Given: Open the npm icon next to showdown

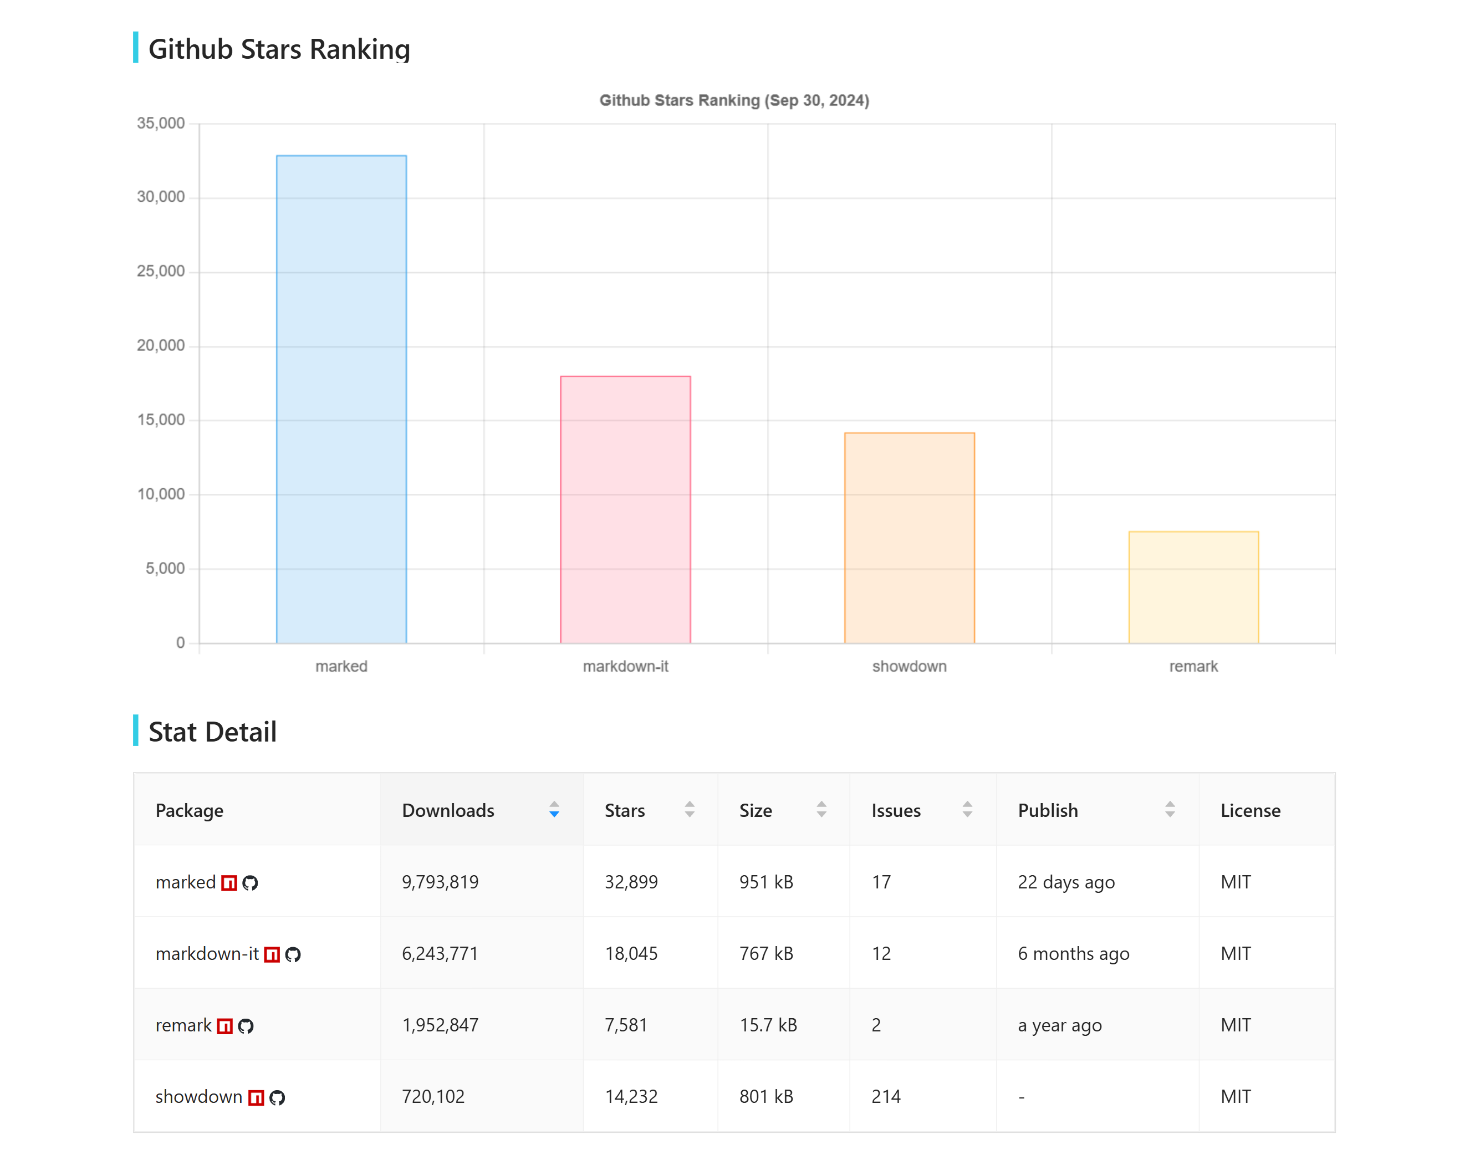Looking at the screenshot, I should 256,1097.
